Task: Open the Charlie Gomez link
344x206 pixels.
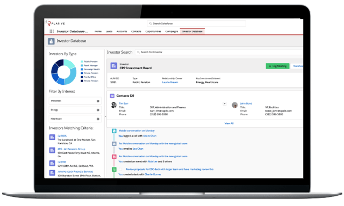Action: tap(153, 174)
